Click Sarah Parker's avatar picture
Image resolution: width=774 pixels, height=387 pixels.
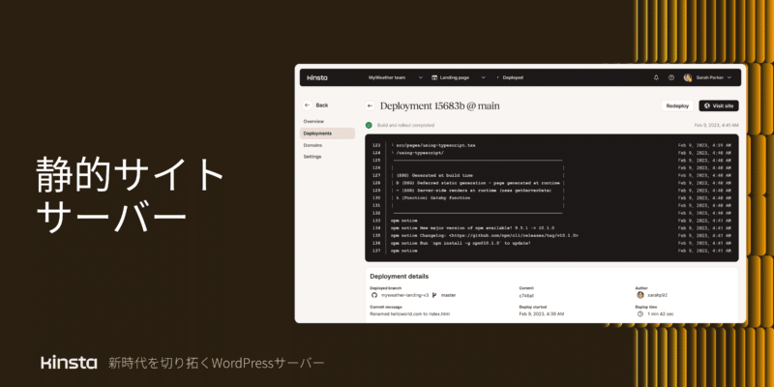(687, 77)
